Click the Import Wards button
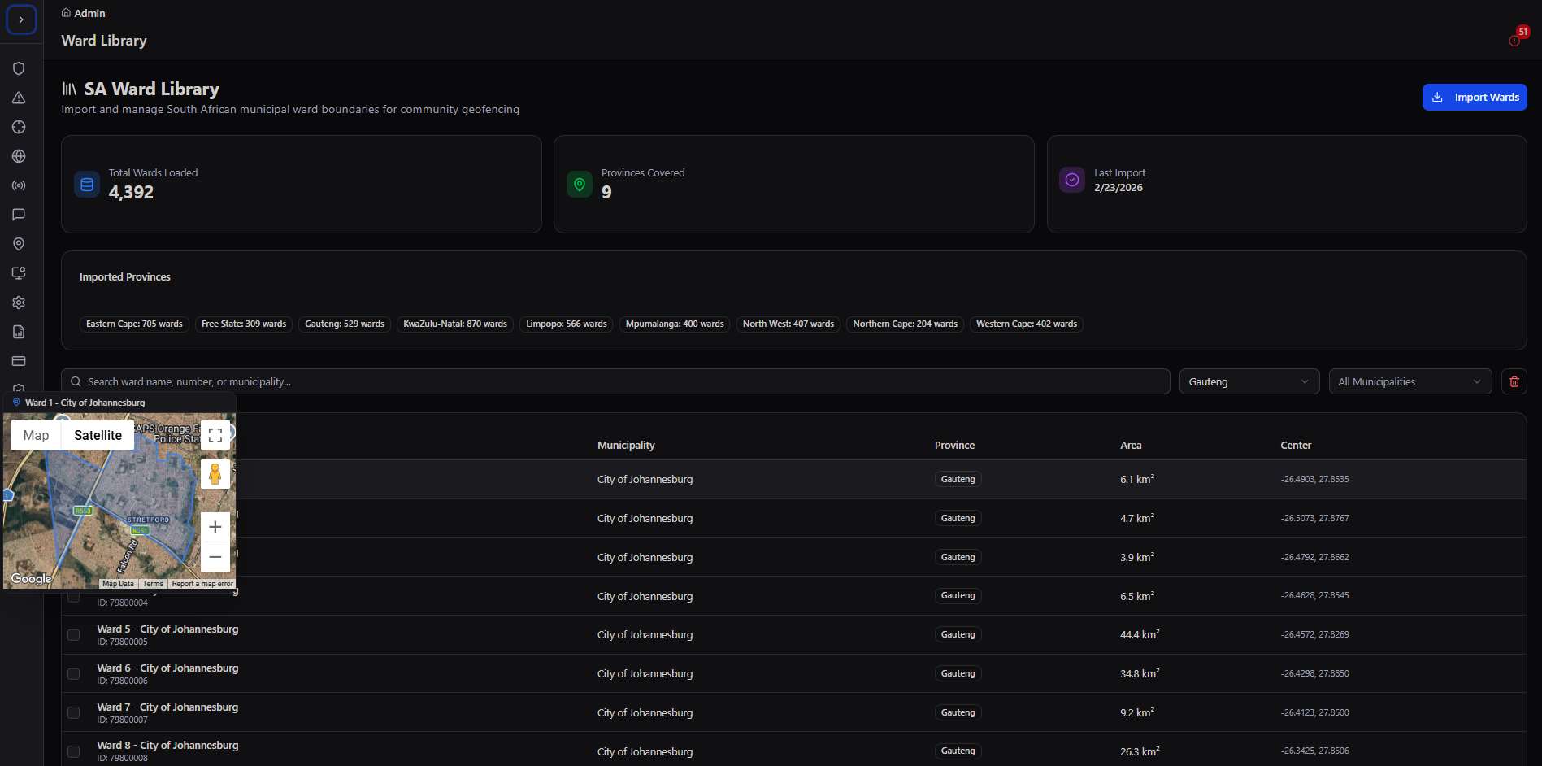 tap(1474, 97)
